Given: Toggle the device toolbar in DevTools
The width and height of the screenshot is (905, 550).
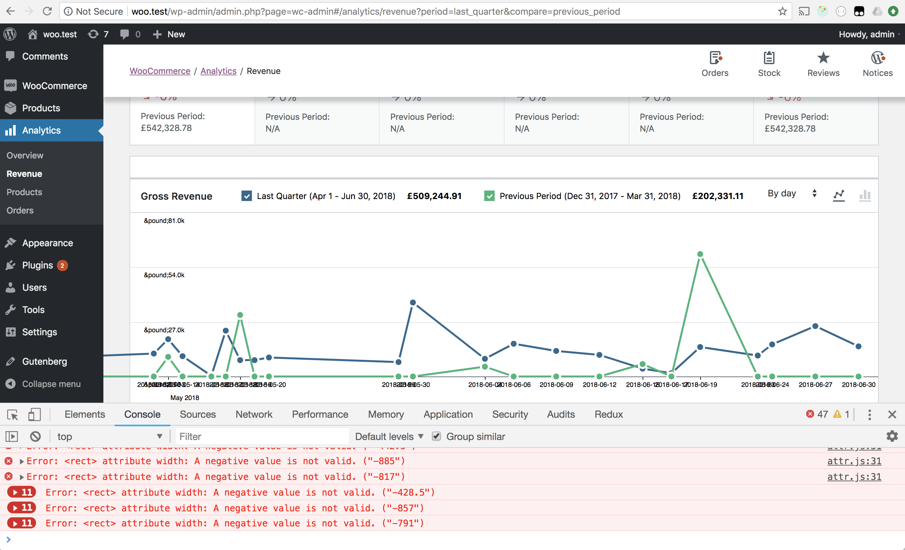Looking at the screenshot, I should pyautogui.click(x=34, y=414).
